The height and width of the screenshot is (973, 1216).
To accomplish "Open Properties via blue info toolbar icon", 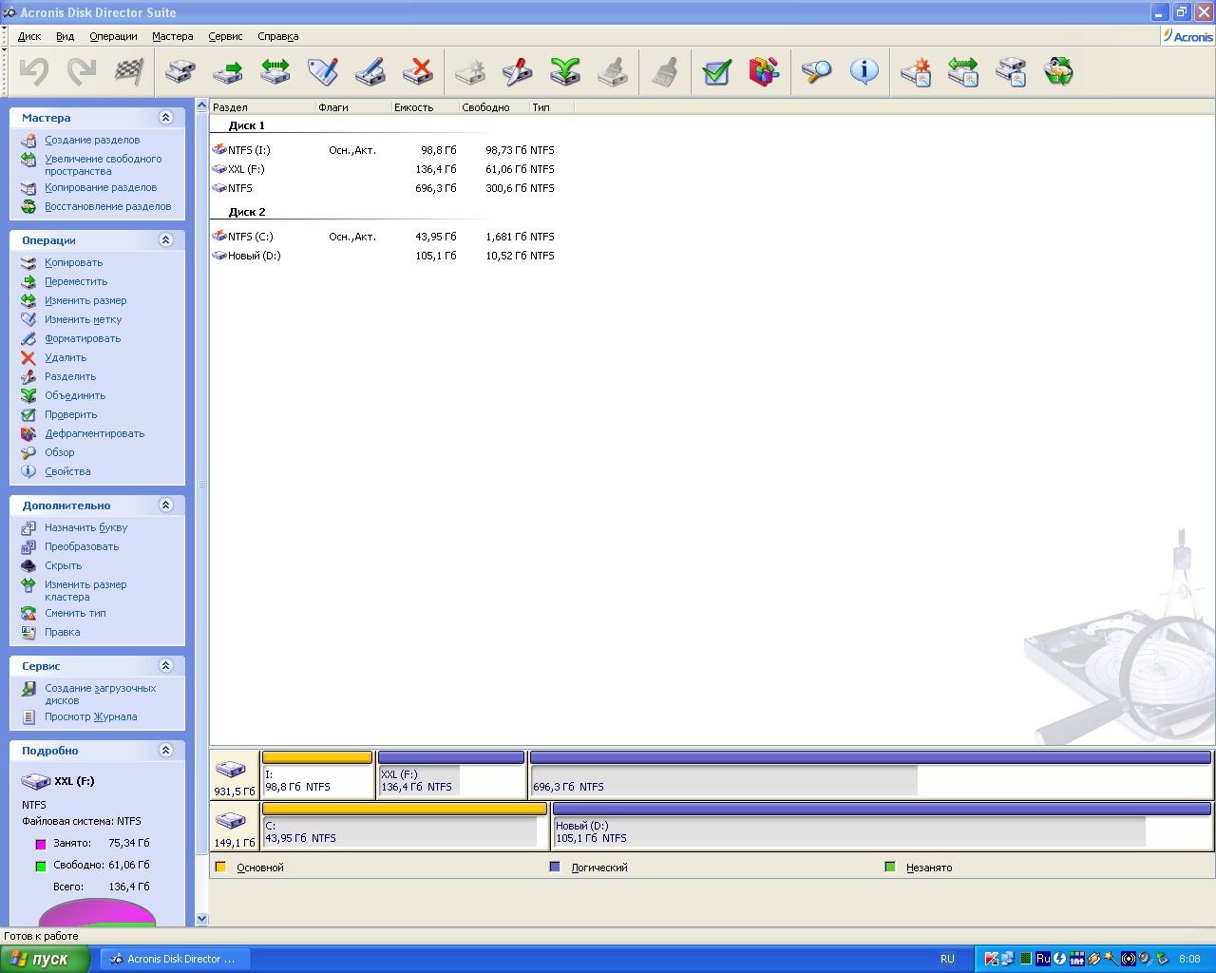I will (x=864, y=71).
